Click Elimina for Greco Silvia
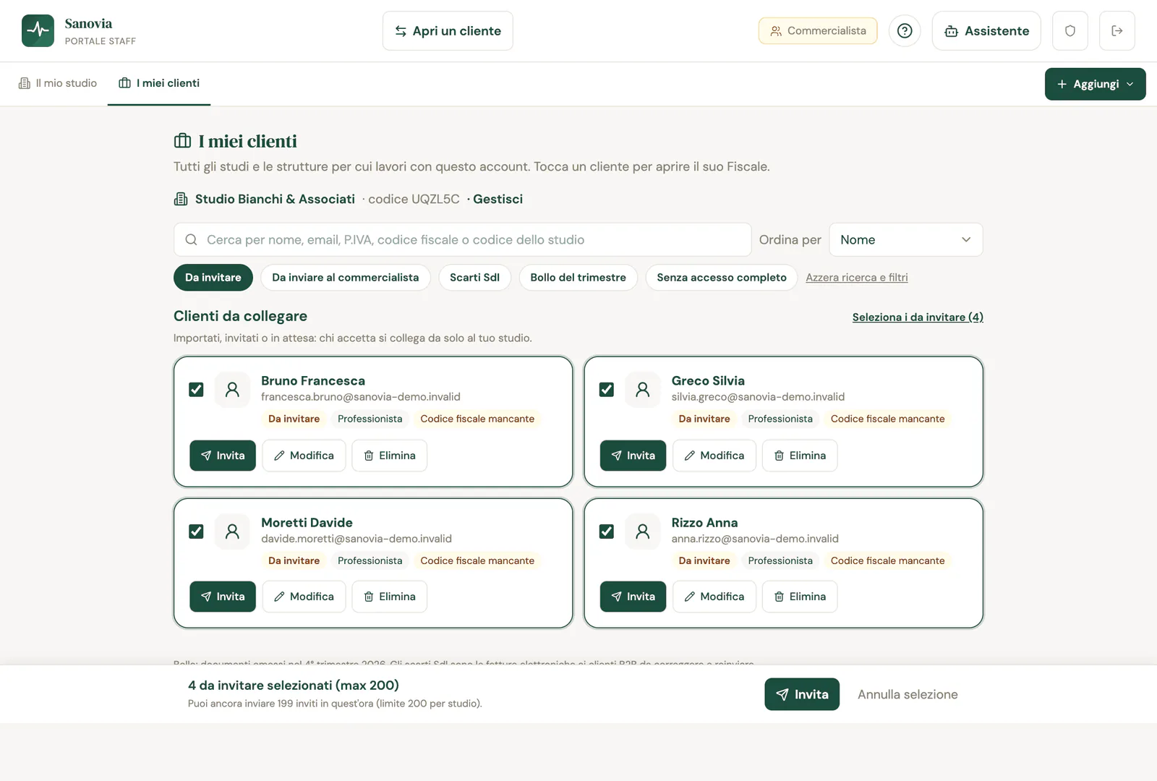Viewport: 1157px width, 781px height. pos(800,456)
